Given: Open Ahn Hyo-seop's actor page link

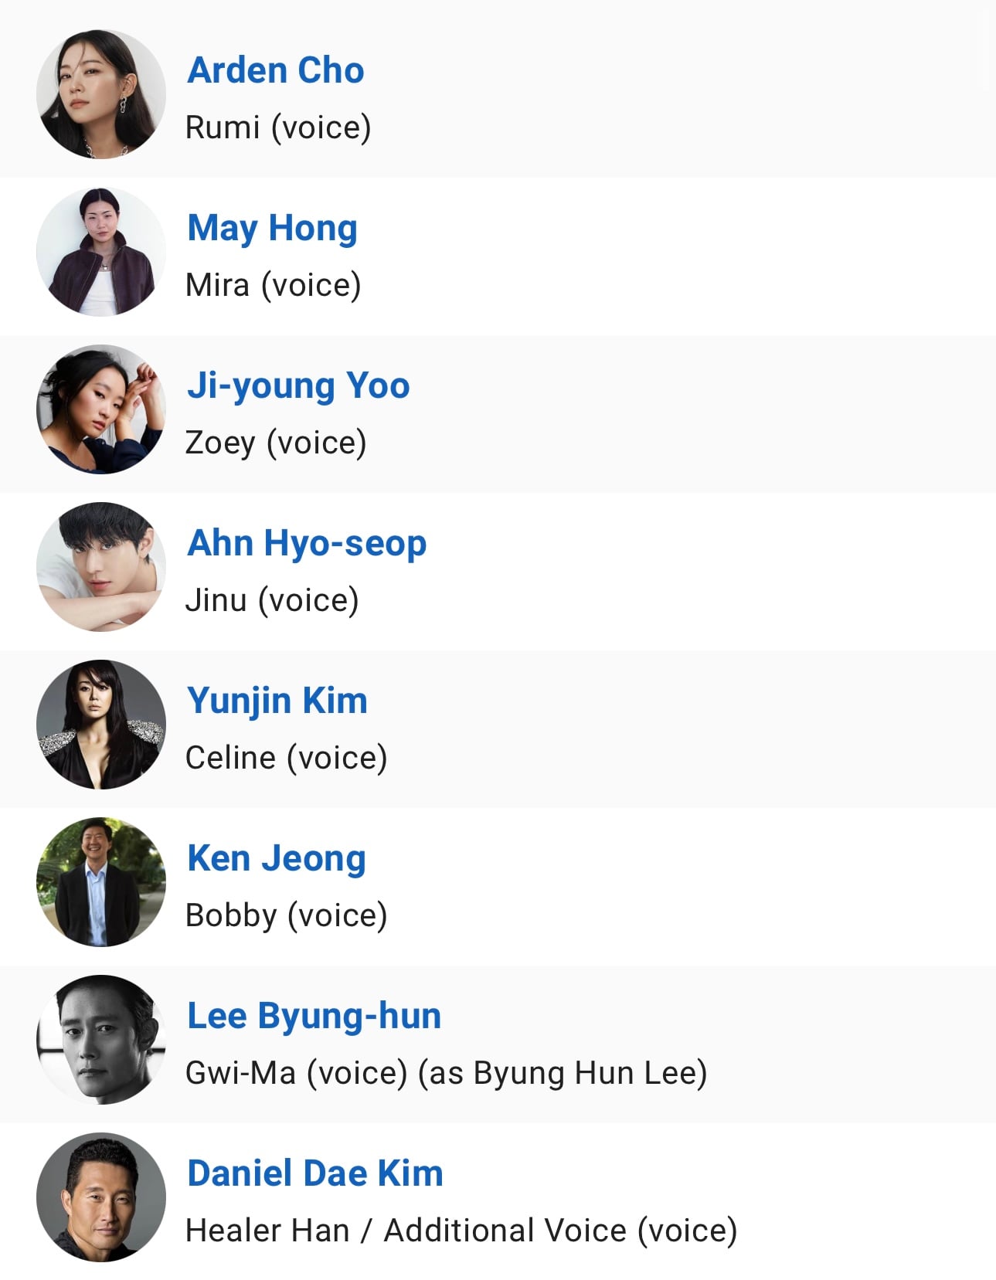Looking at the screenshot, I should coord(307,544).
